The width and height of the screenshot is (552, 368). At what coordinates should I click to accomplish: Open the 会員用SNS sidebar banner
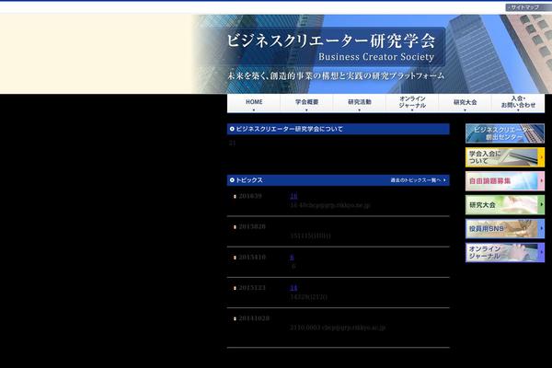505,228
